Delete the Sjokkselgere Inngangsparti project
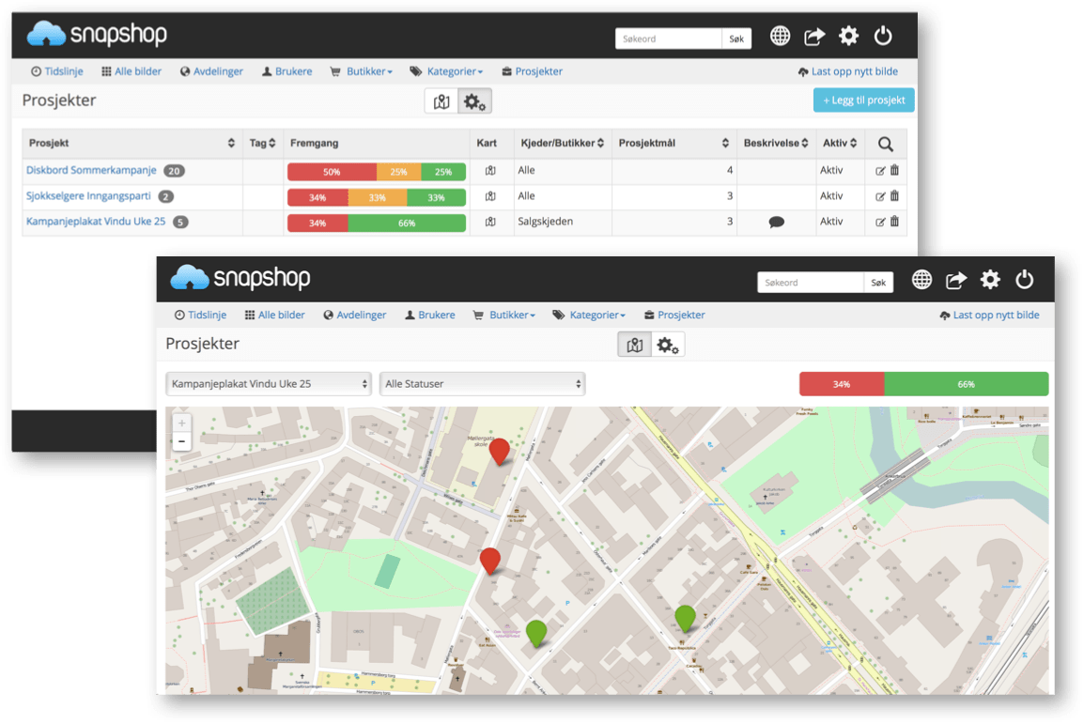This screenshot has width=1084, height=724. coord(894,195)
